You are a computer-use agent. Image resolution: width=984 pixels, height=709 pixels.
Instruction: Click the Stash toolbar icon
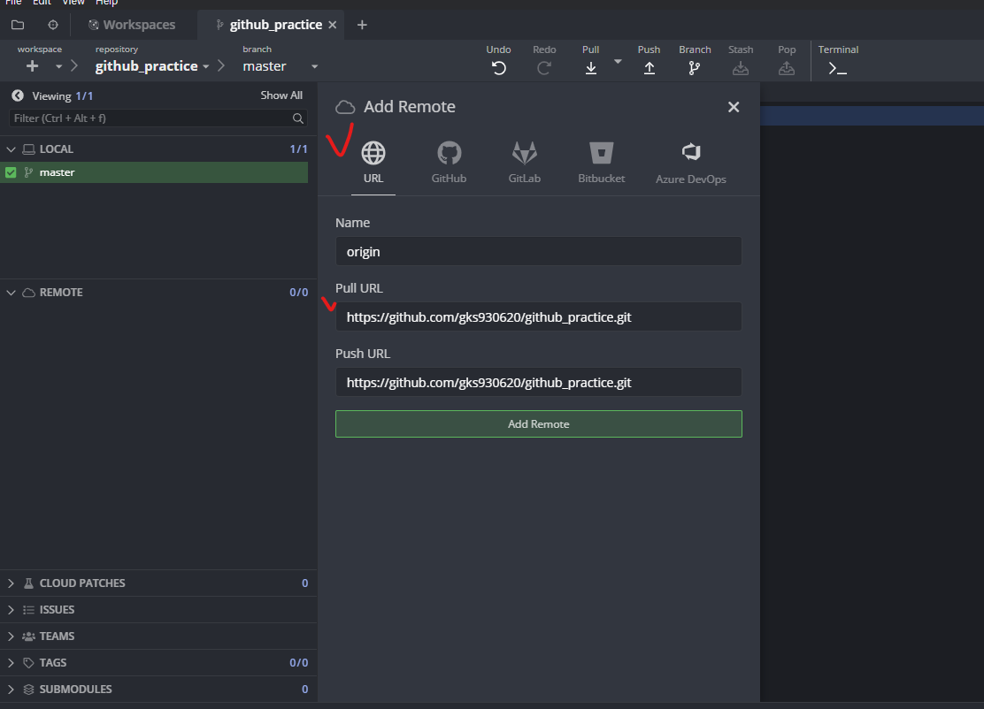(x=741, y=68)
